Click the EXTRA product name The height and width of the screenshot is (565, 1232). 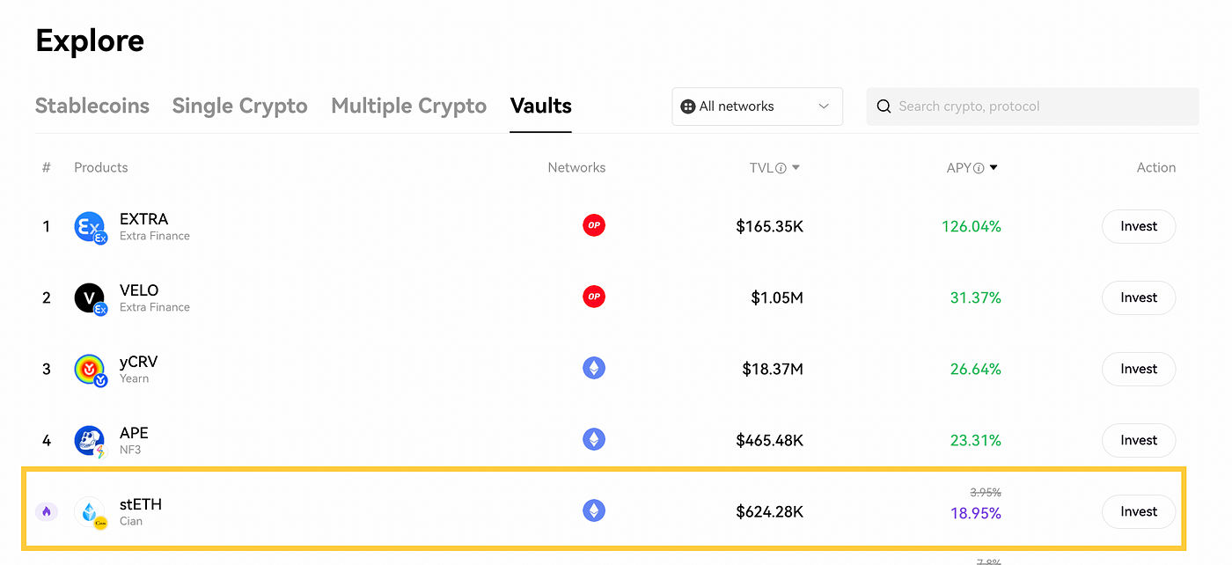[143, 219]
